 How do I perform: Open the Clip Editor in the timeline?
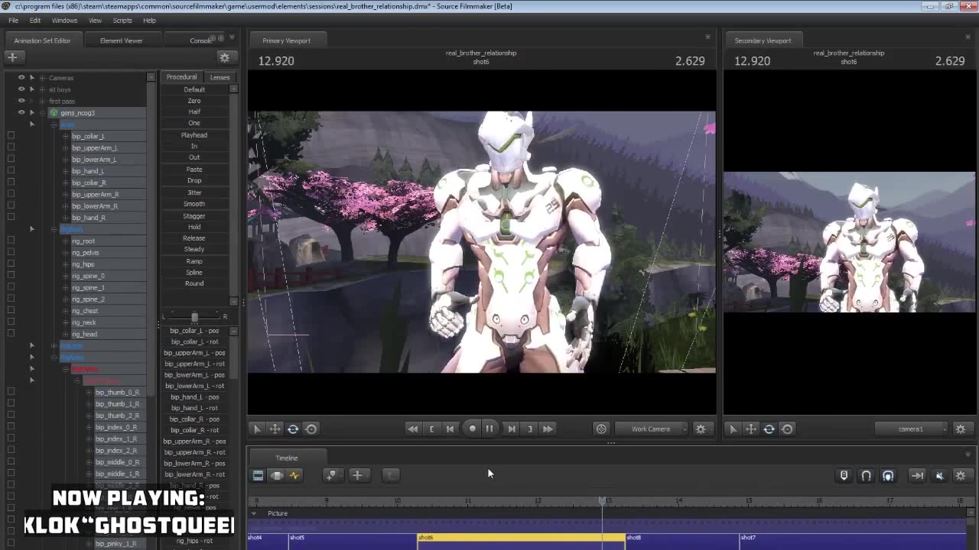click(x=258, y=475)
